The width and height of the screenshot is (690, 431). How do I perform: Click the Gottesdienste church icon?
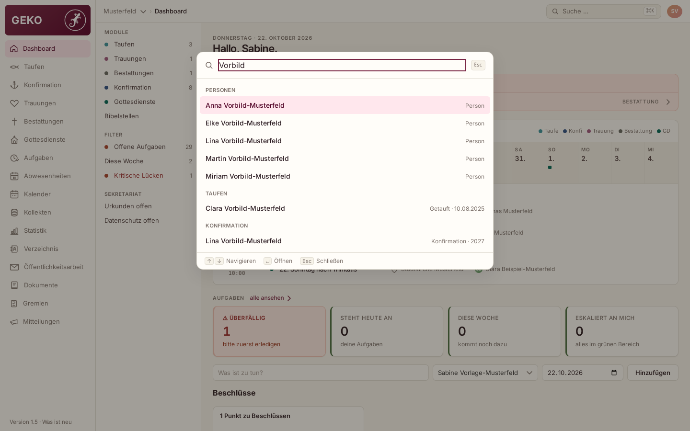pyautogui.click(x=14, y=140)
